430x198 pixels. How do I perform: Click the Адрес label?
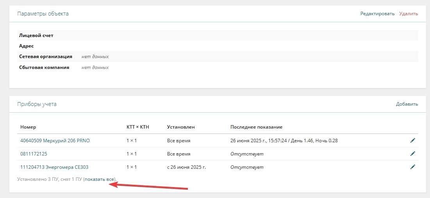point(26,46)
